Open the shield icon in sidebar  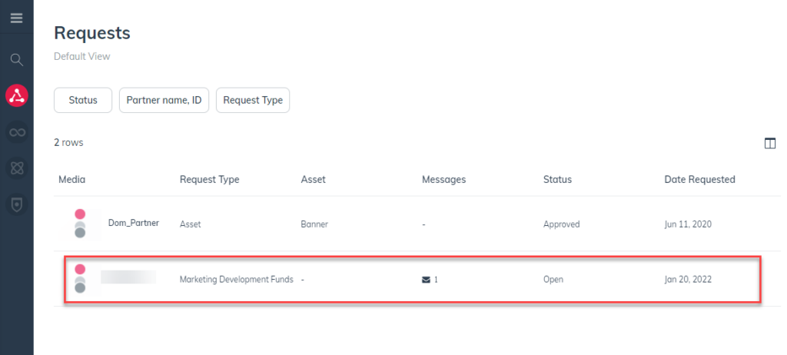pyautogui.click(x=16, y=204)
